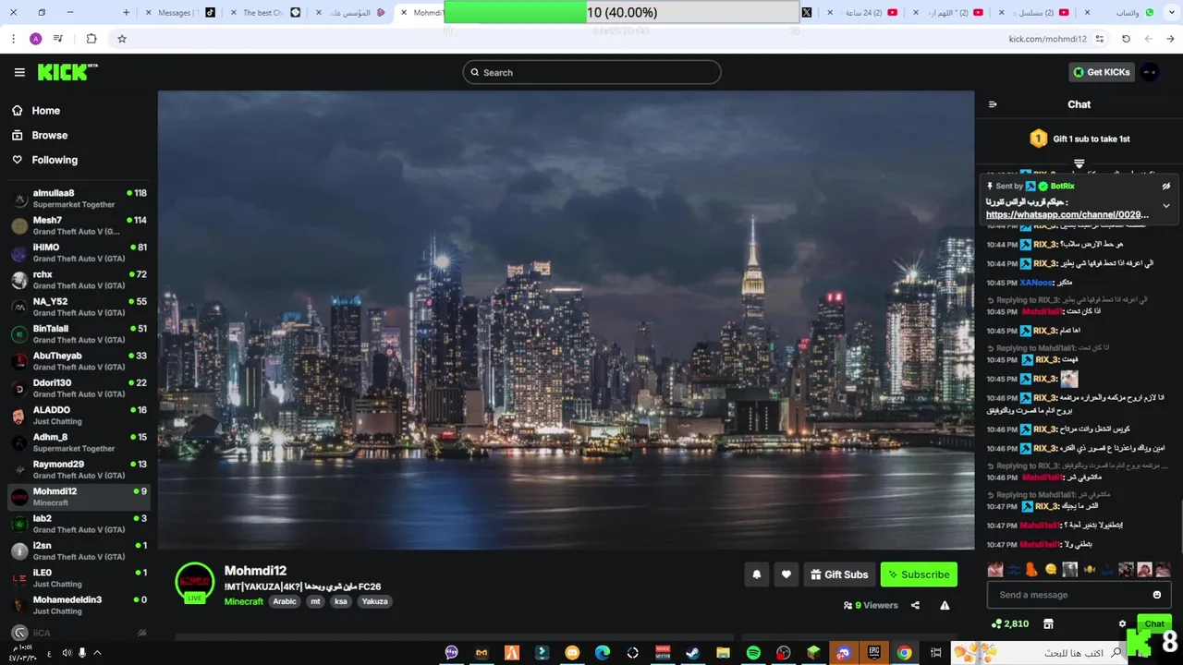1183x665 pixels.
Task: Open browser extensions puzzle icon
Action: click(x=91, y=39)
